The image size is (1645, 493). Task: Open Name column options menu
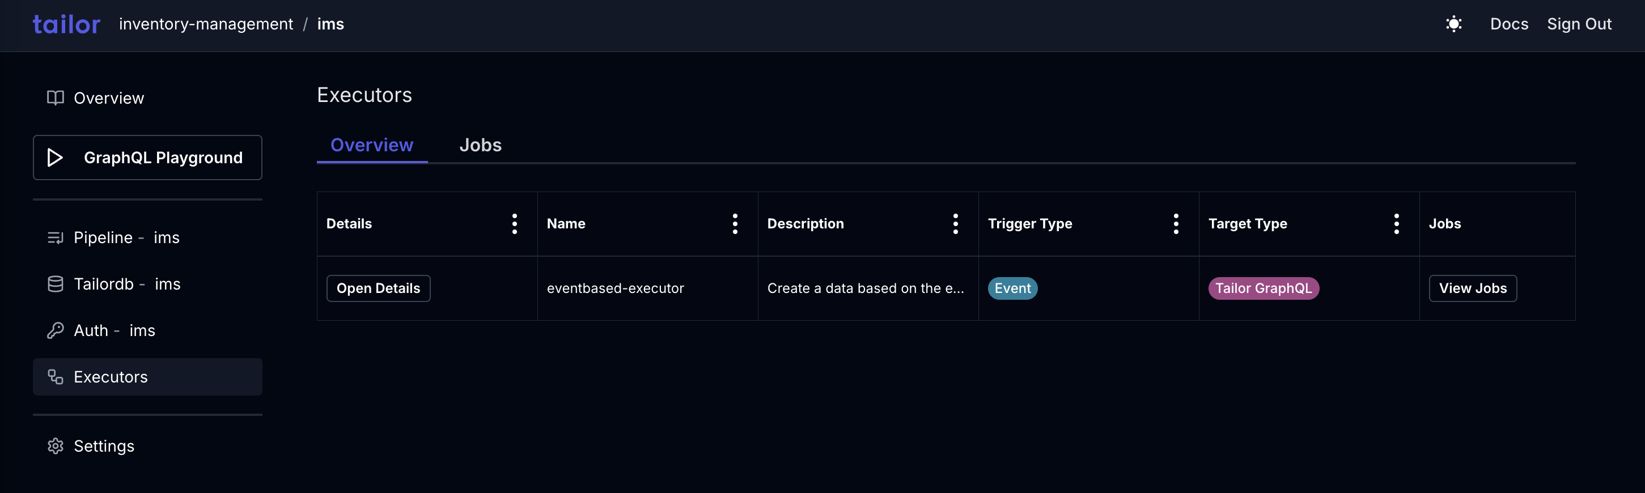735,224
